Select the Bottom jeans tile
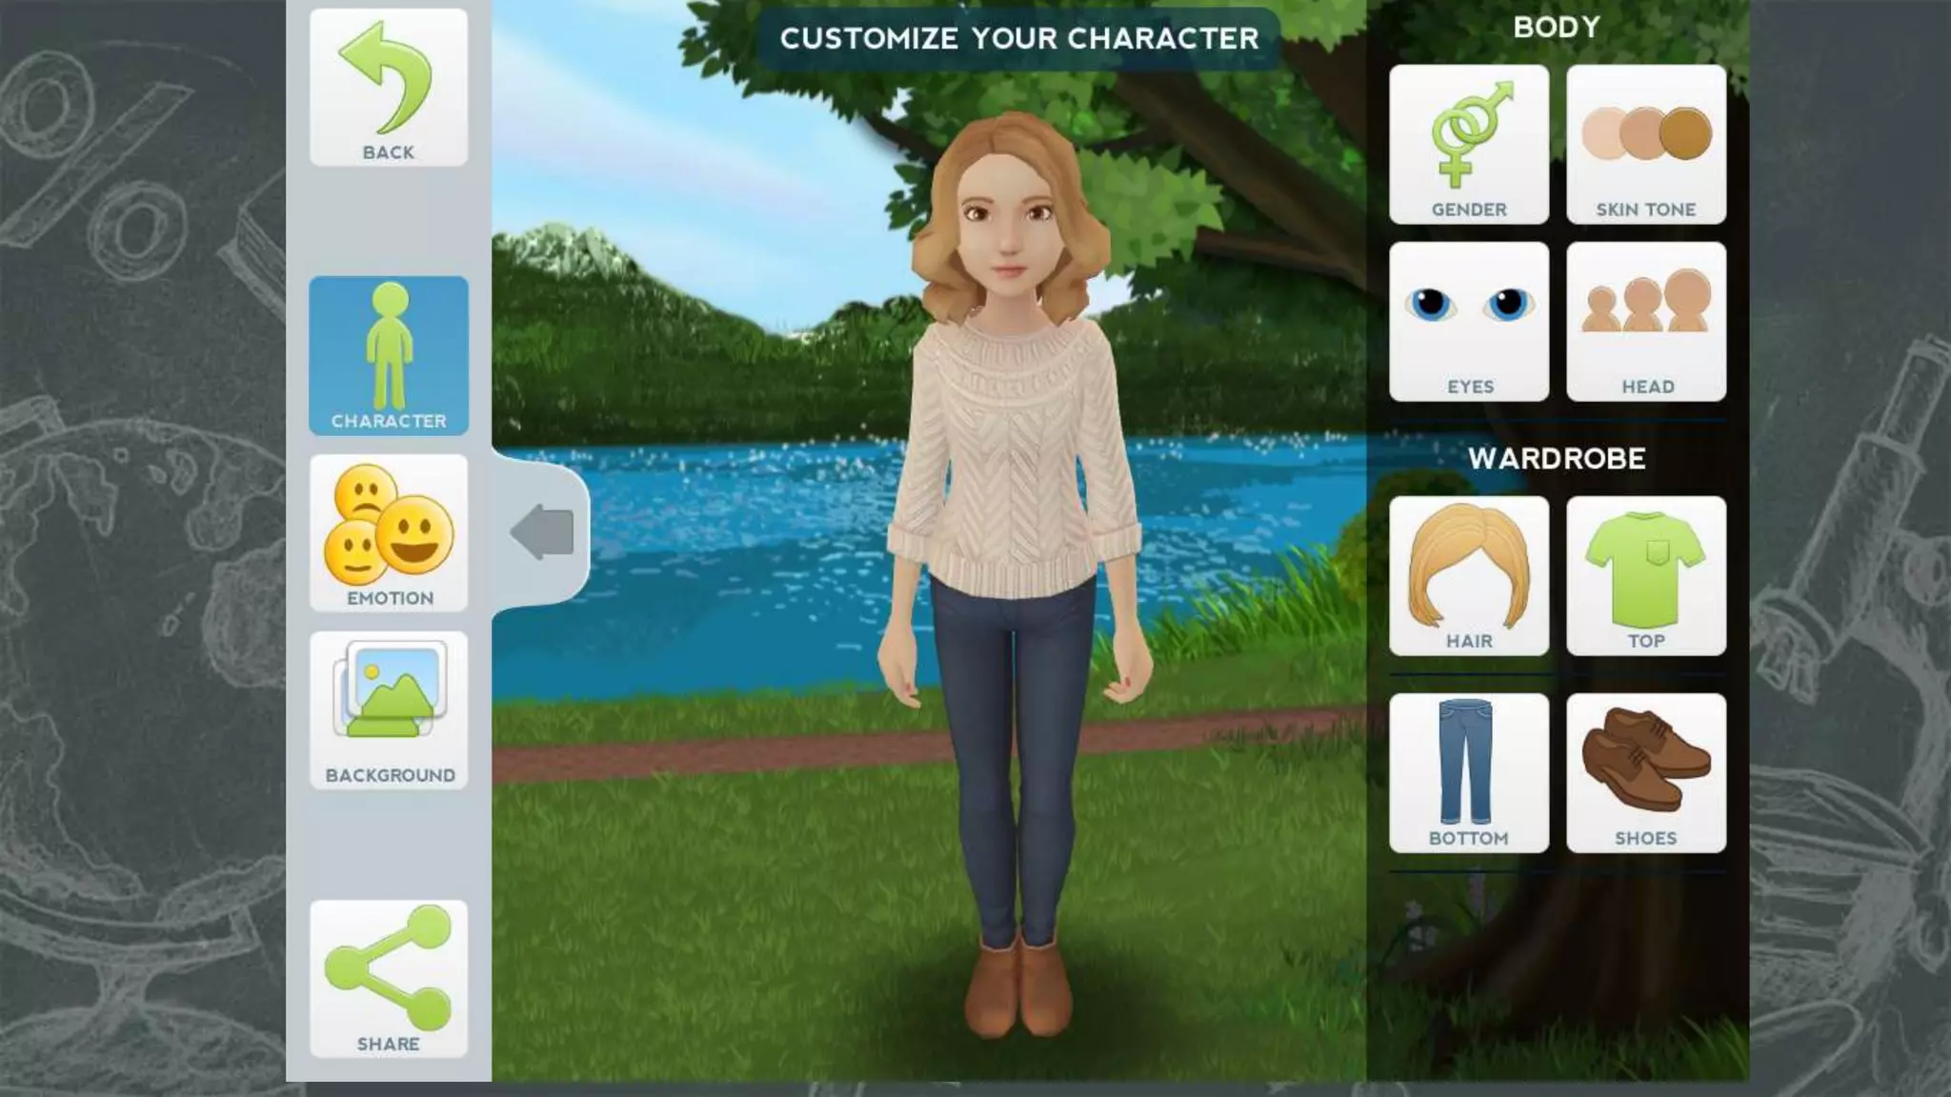1951x1097 pixels. pyautogui.click(x=1468, y=772)
